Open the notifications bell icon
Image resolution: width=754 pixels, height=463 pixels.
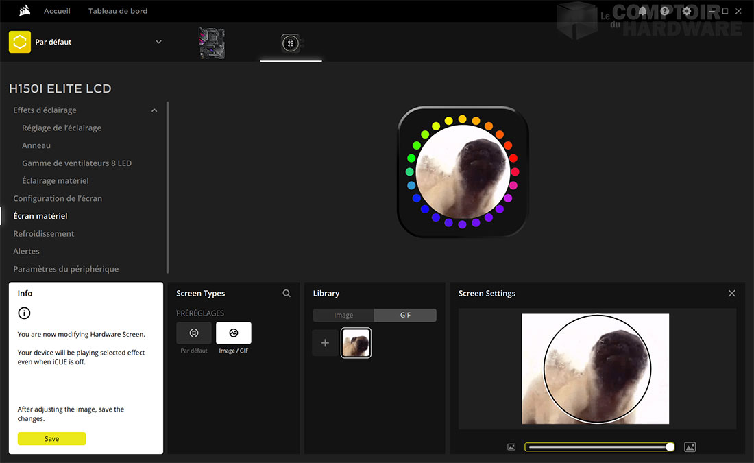click(642, 12)
